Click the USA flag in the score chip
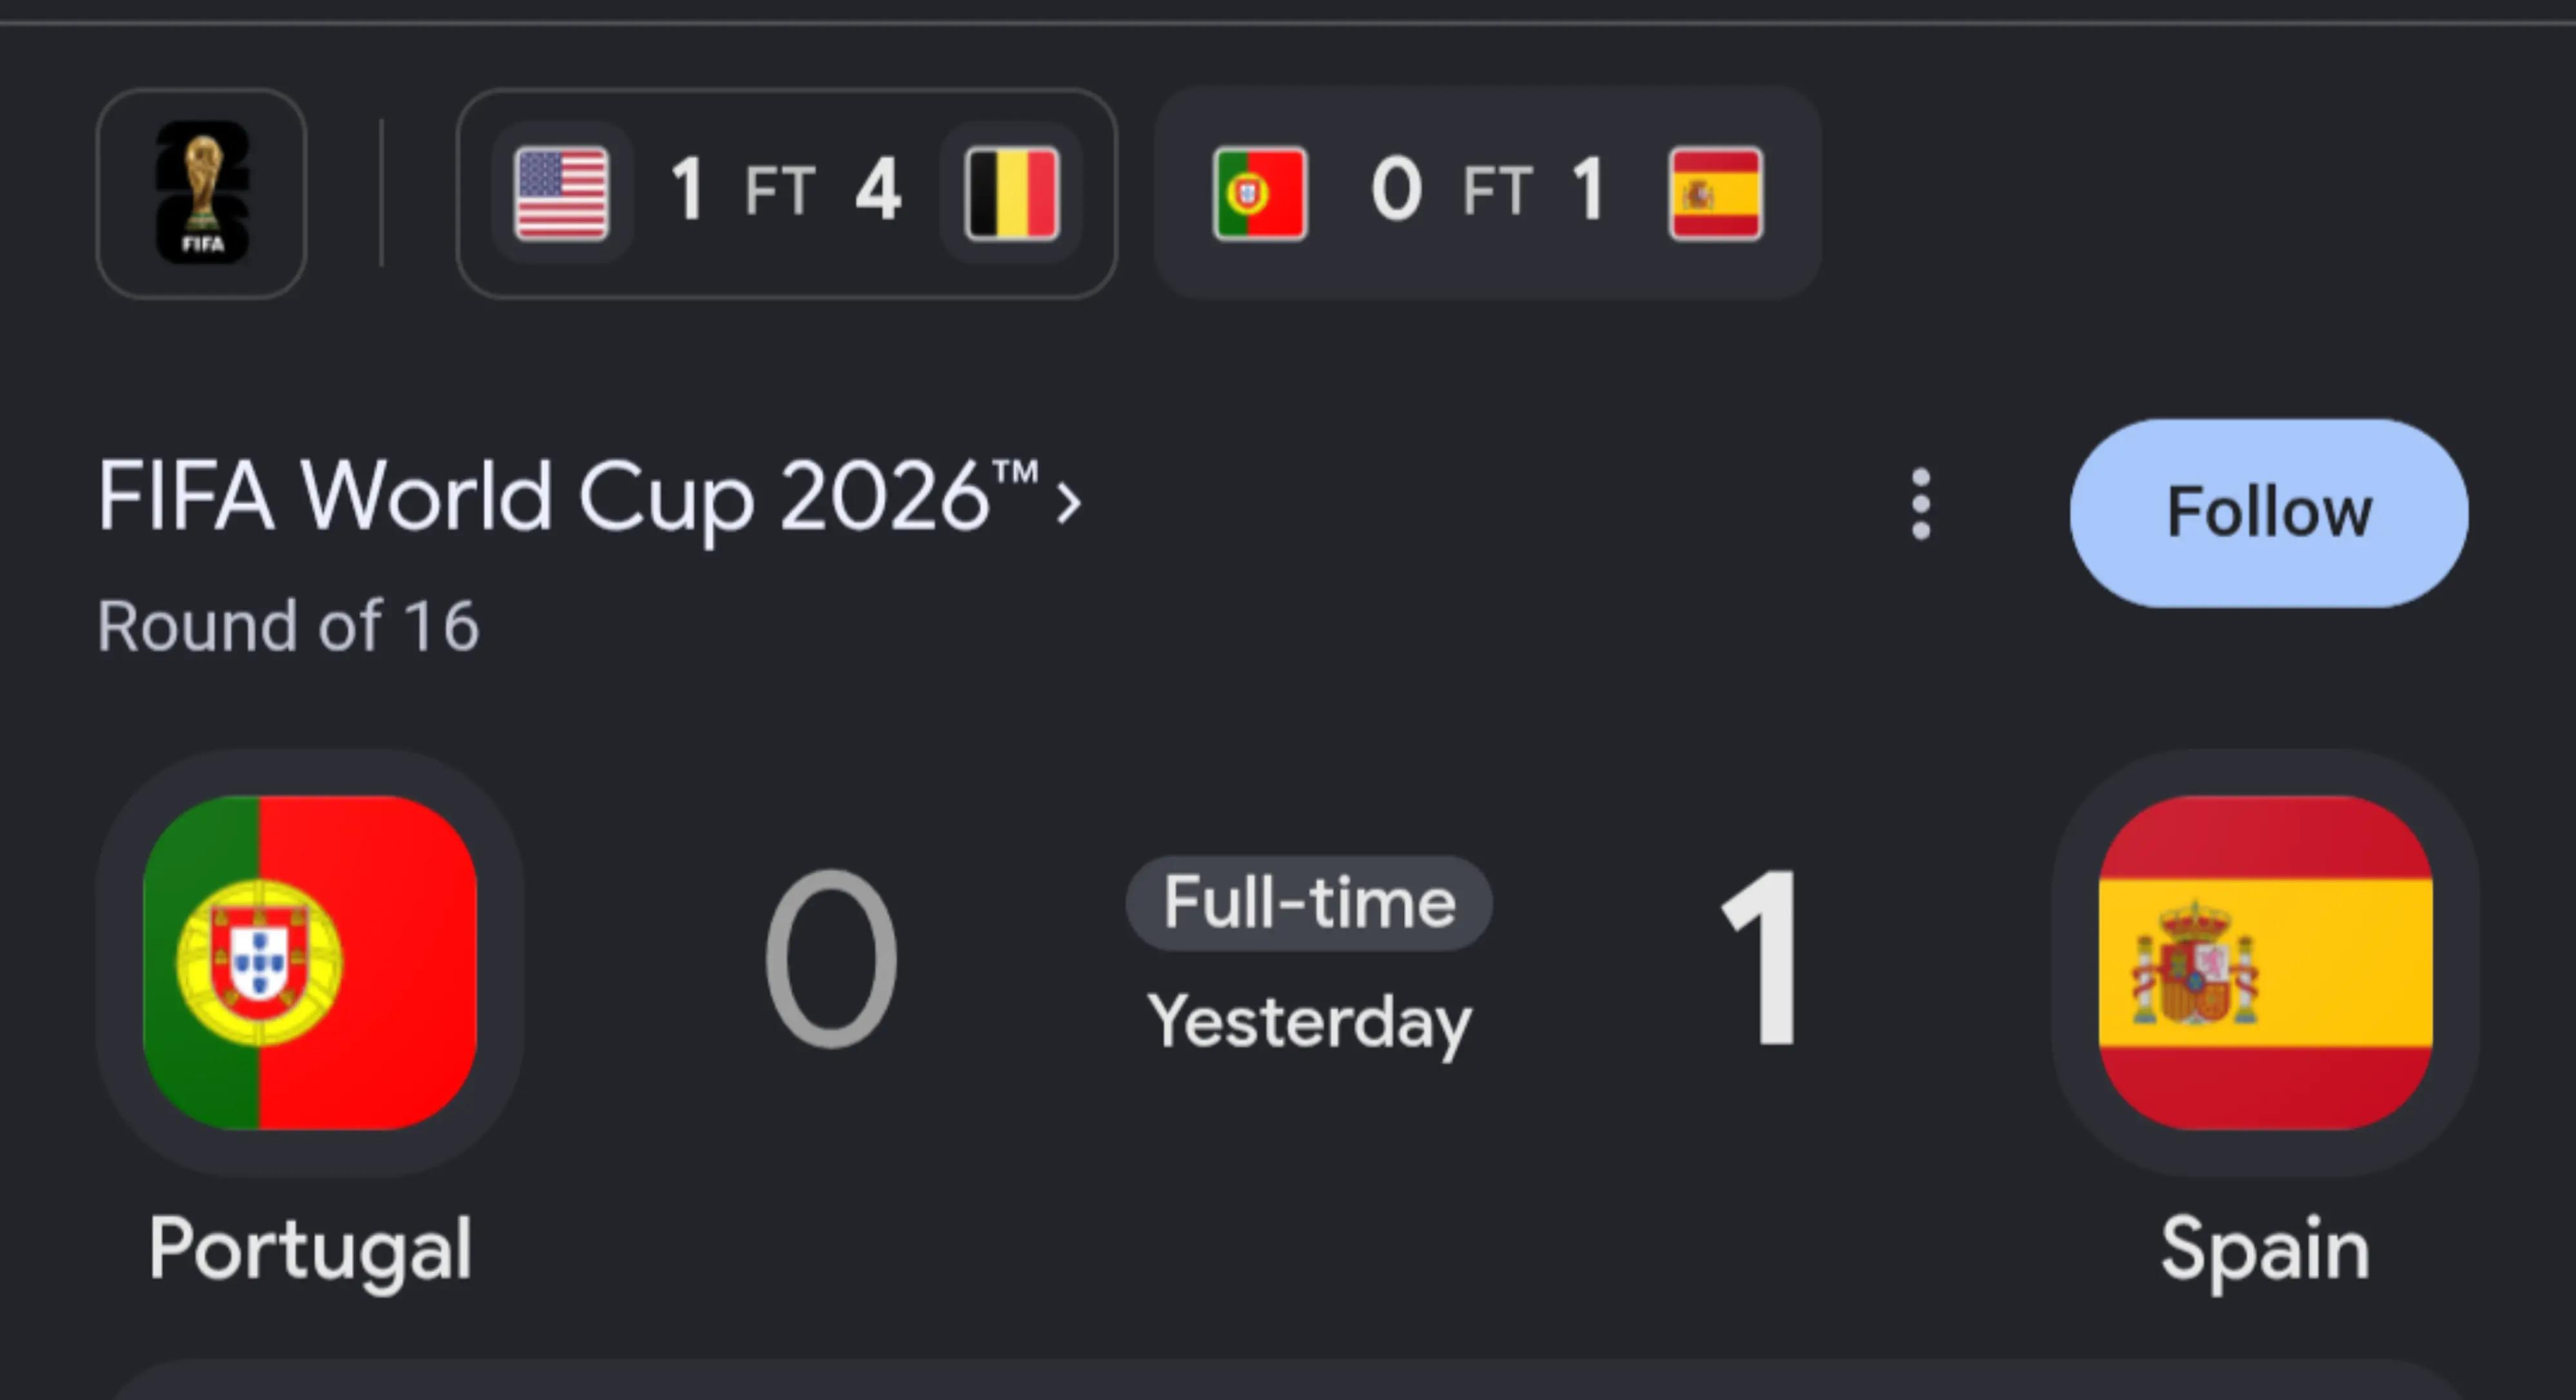The image size is (2576, 1400). pos(561,193)
